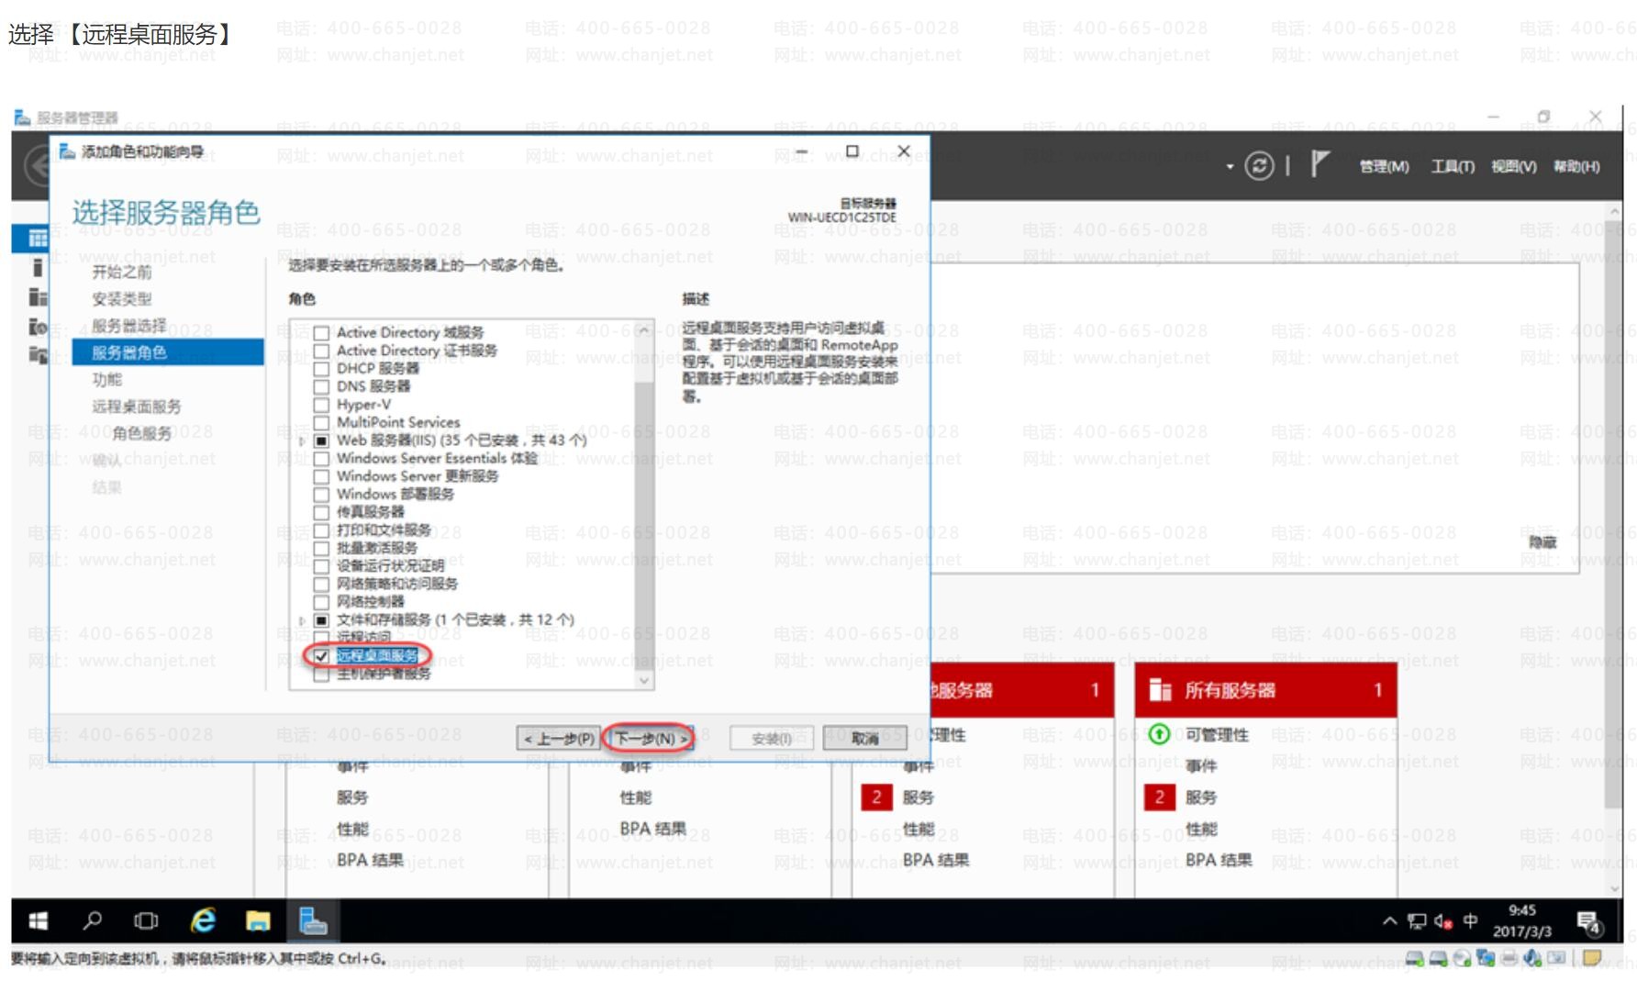This screenshot has width=1637, height=981.
Task: Toggle the Web 服务器(IIS) role checkbox
Action: tap(321, 440)
